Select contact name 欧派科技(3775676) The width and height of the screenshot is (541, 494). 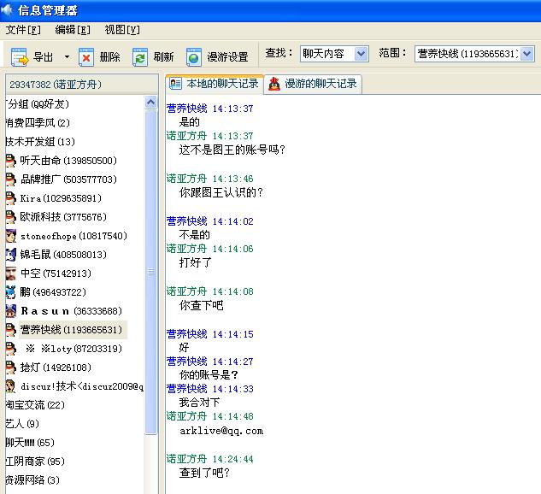point(63,217)
